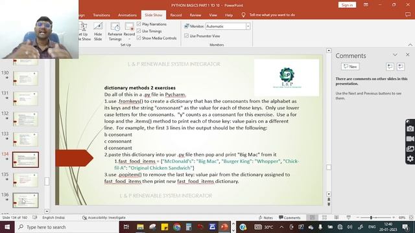Viewport: 415px width, 233px height.
Task: Click New comment button
Action: (x=350, y=67)
